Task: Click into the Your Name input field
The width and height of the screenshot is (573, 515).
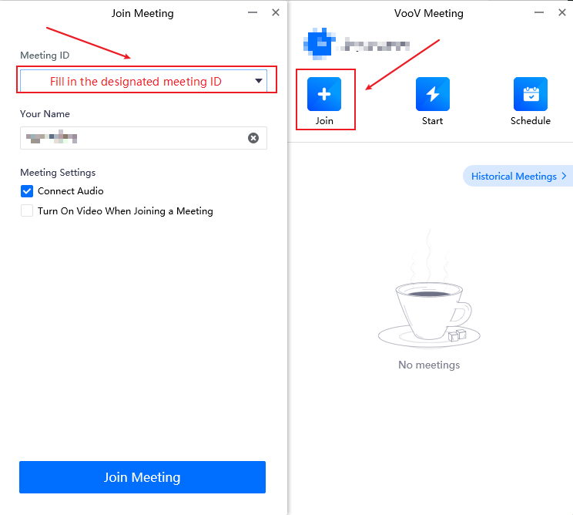Action: (x=143, y=138)
